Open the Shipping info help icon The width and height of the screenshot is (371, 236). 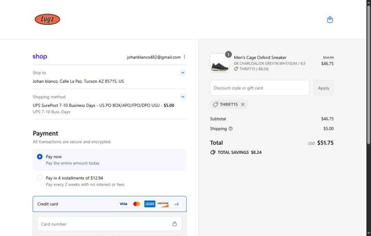click(231, 128)
